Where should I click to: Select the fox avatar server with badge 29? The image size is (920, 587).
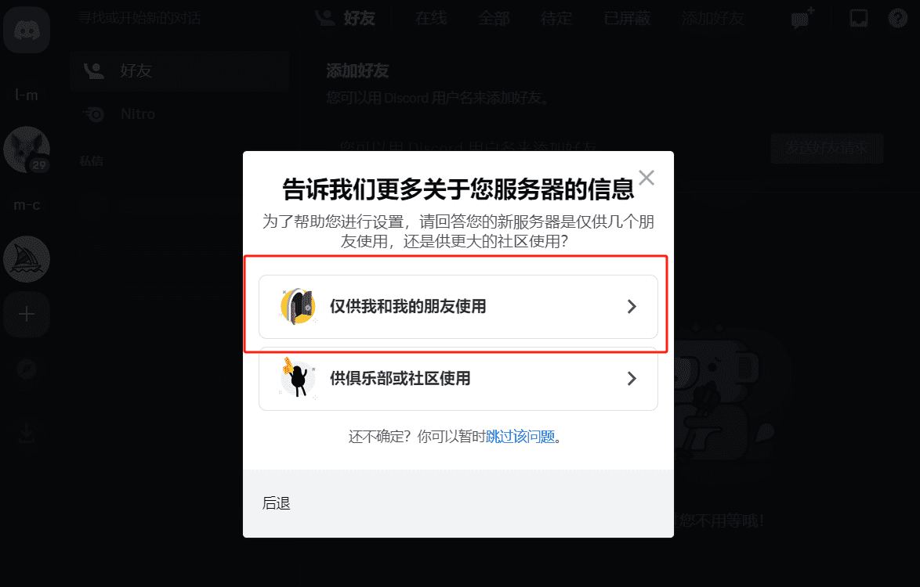[x=27, y=149]
